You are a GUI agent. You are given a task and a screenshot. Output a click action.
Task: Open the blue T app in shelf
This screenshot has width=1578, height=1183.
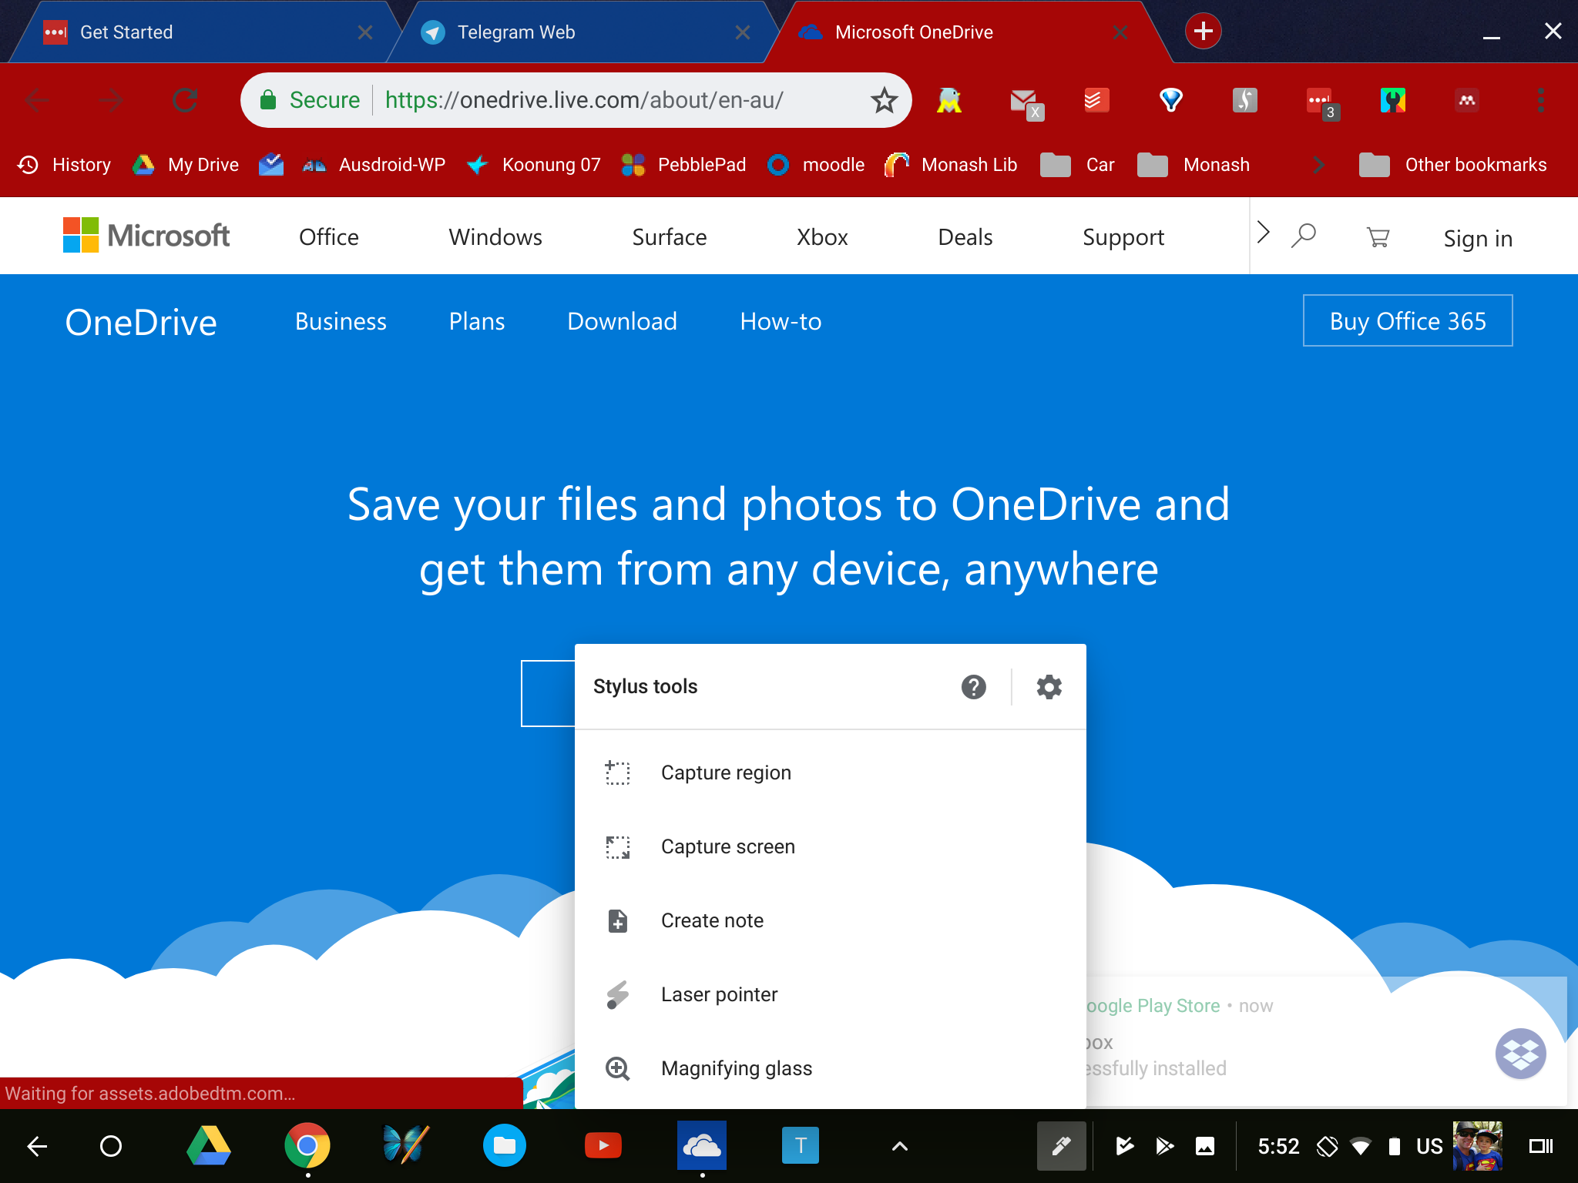[x=801, y=1146]
